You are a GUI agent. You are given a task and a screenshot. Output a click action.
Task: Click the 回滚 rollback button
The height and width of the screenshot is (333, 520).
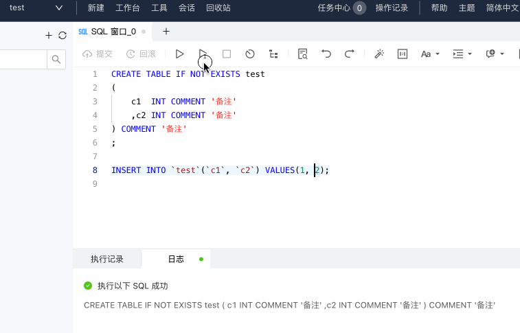[141, 54]
